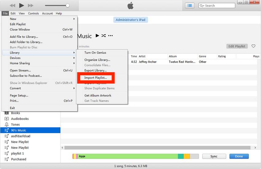Image resolution: width=261 pixels, height=169 pixels.
Task: Expand the Devices submenu
Action: [40, 58]
